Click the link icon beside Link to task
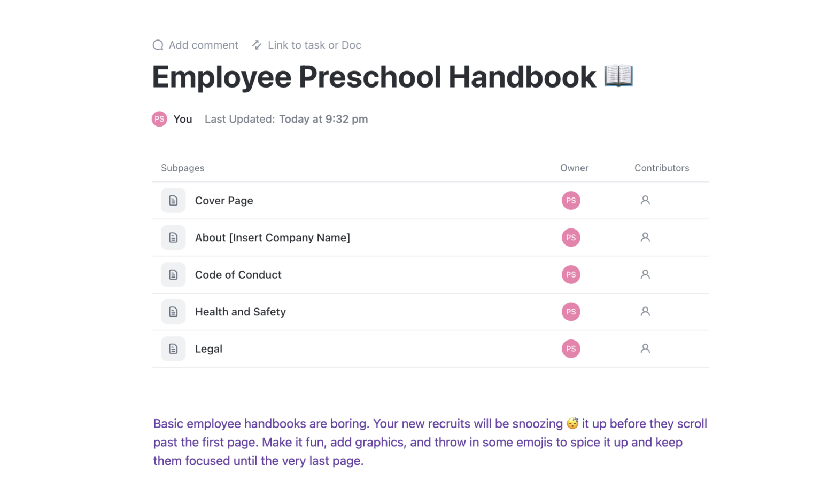Viewport: 821px width, 482px height. (x=257, y=45)
